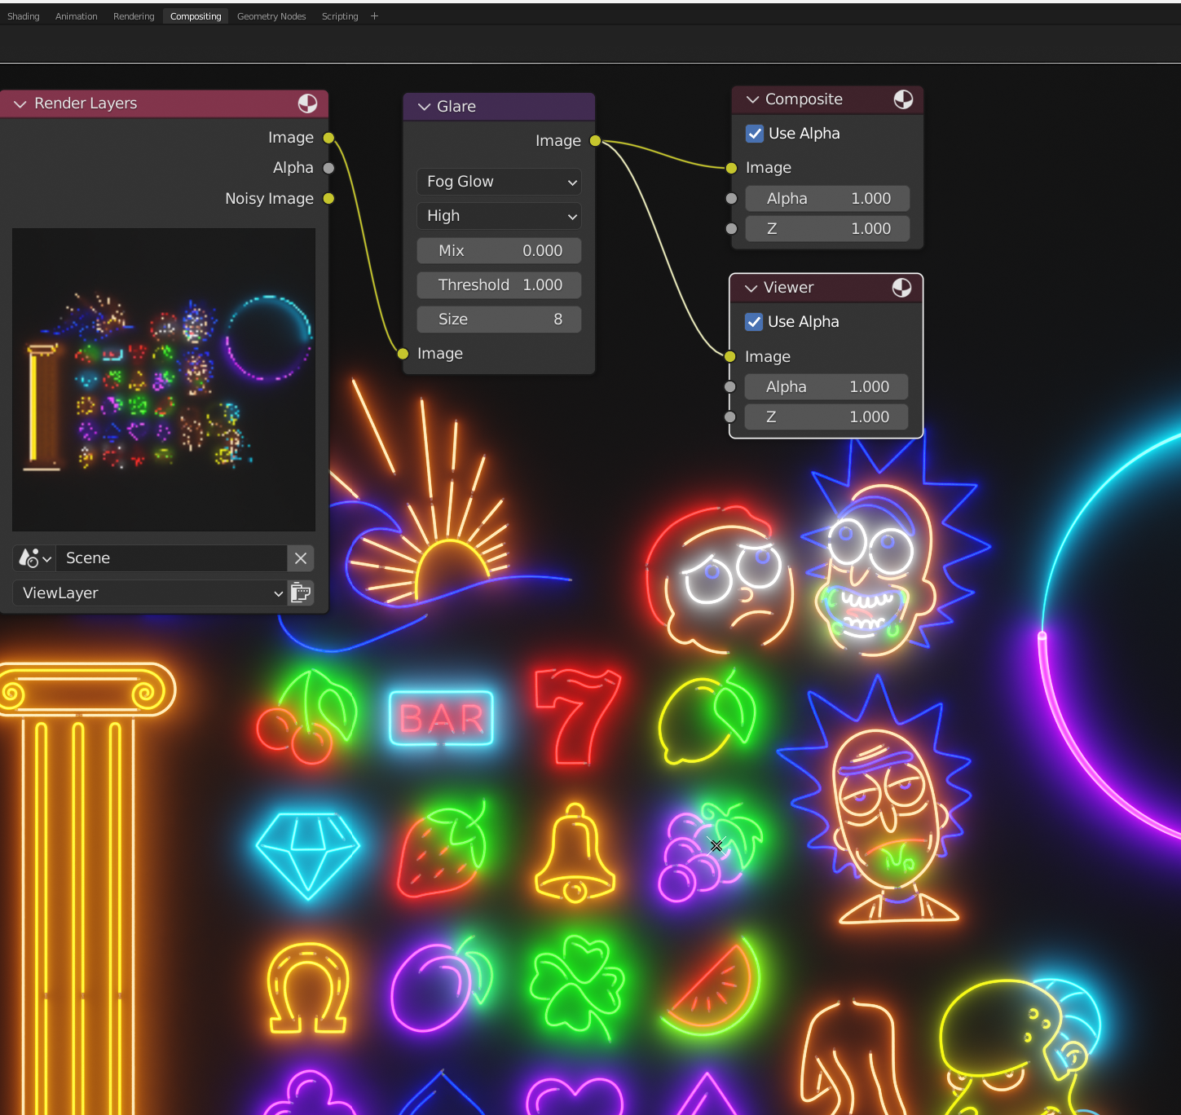Screen dimensions: 1181x1115
Task: Click the Render Layers Image output socket
Action: coord(328,138)
